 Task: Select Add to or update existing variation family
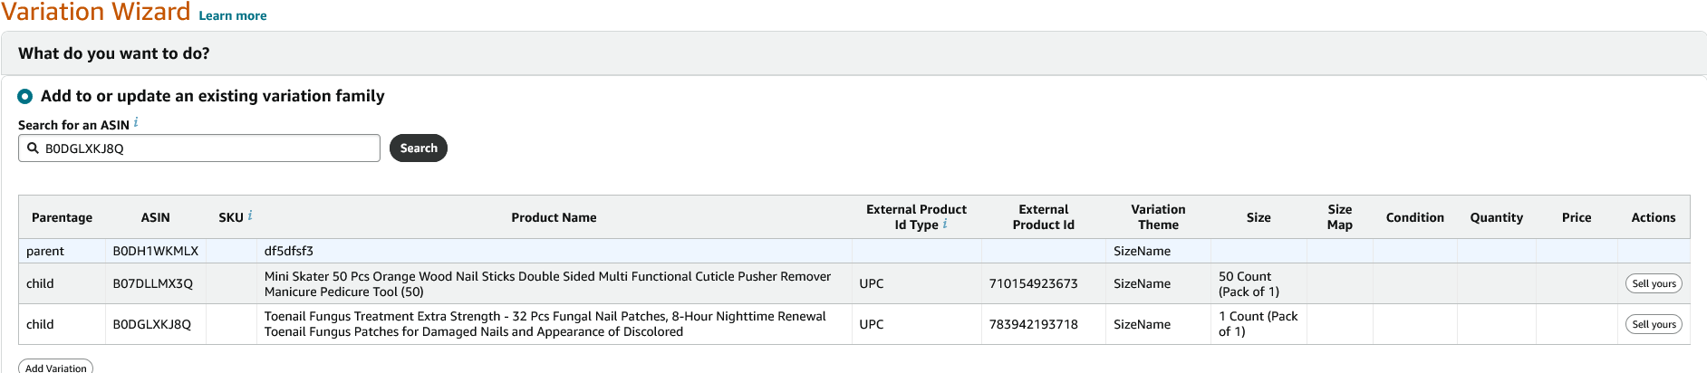25,96
